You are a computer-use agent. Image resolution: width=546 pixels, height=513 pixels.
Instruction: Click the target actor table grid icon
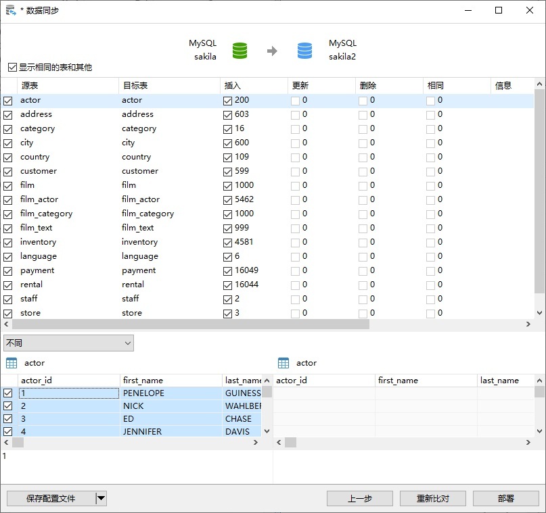click(283, 363)
